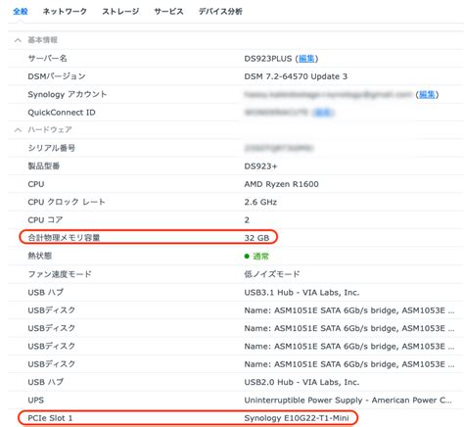Click the CPU クロック レート label
The image size is (464, 427).
67,202
